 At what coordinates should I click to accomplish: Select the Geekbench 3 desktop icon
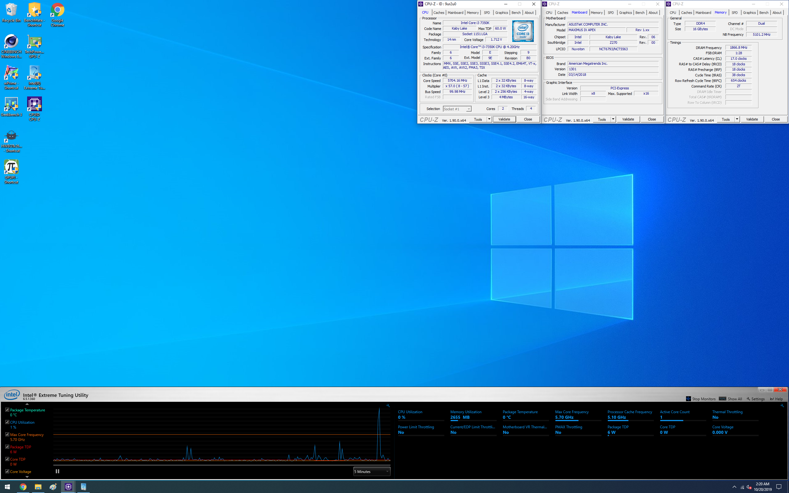point(11,107)
